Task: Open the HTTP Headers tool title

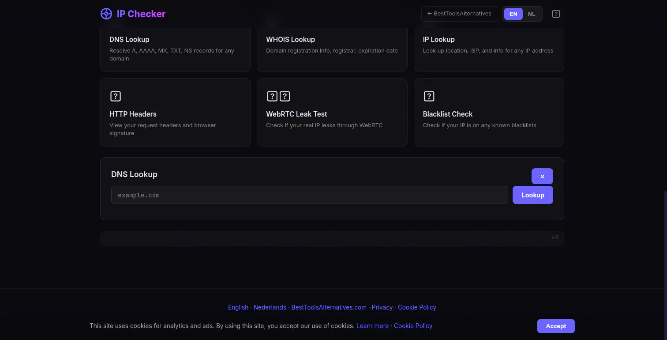Action: point(133,114)
